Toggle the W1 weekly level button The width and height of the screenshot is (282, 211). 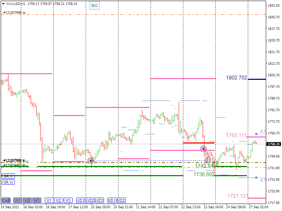(x=18, y=200)
